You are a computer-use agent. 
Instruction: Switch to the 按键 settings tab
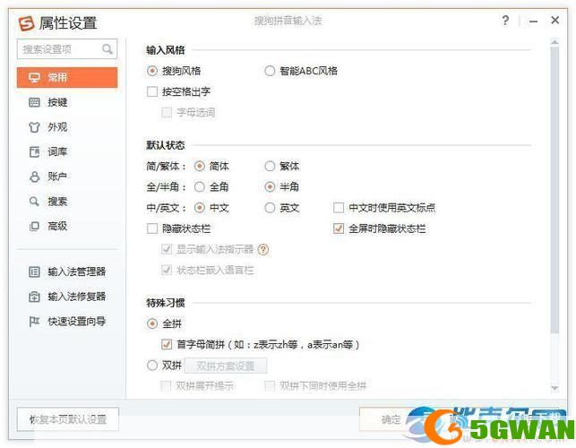67,102
